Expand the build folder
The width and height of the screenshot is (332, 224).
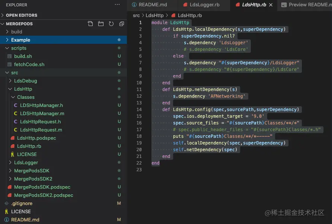(x=7, y=32)
